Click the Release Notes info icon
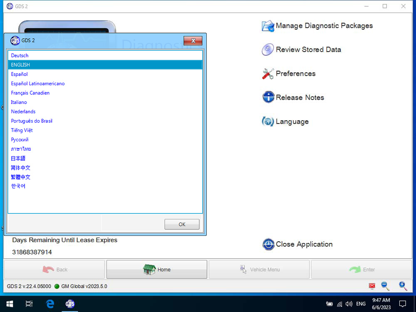 click(x=268, y=97)
